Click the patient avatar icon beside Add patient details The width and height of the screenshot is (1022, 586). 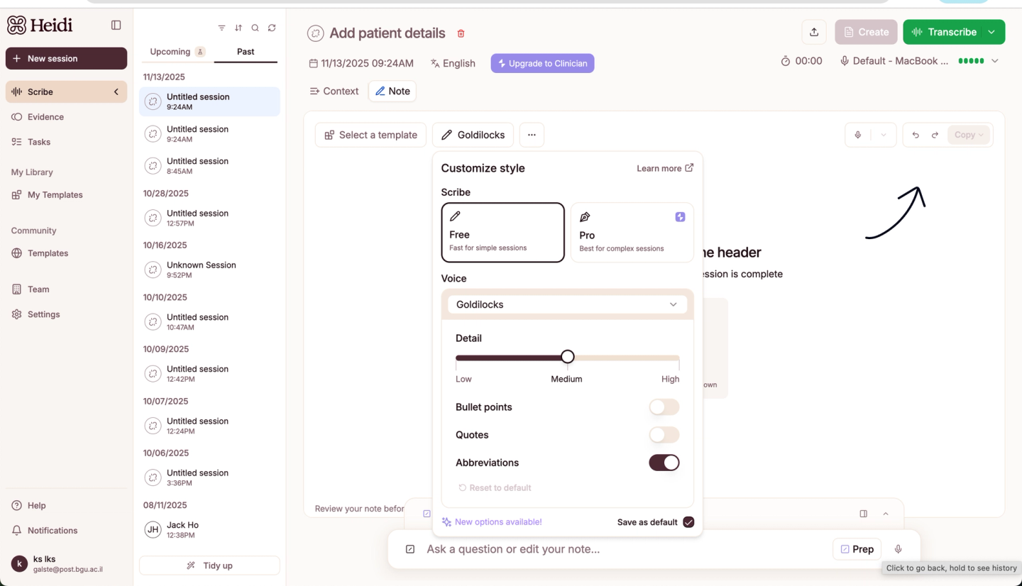pyautogui.click(x=315, y=33)
